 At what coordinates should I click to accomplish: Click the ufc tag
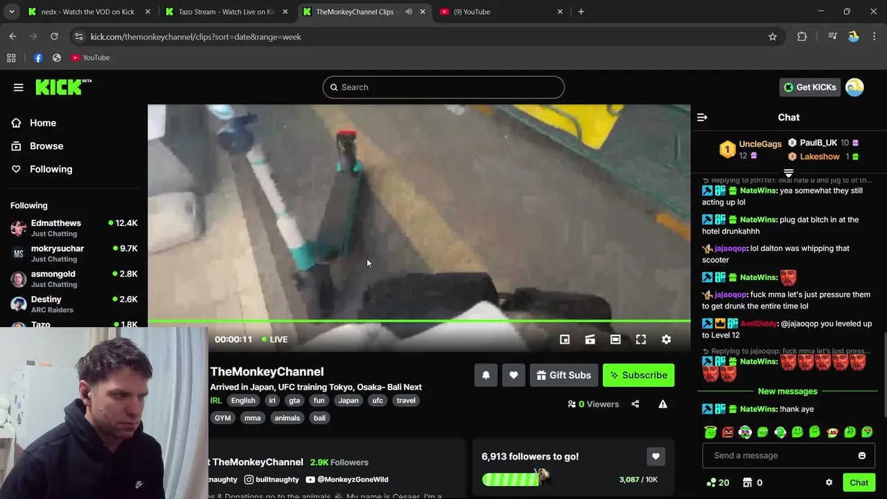pos(378,401)
